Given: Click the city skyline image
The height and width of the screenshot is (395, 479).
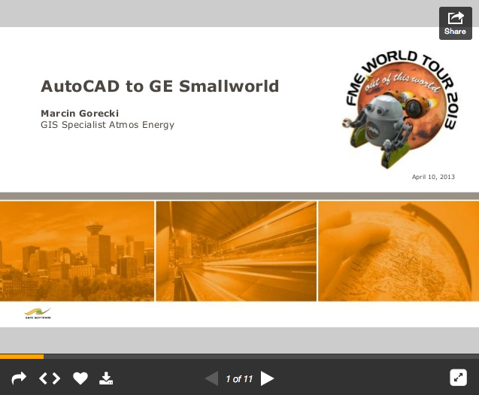Looking at the screenshot, I should 77,251.
